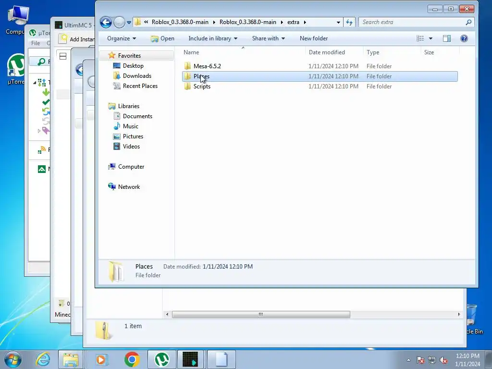Image resolution: width=492 pixels, height=369 pixels.
Task: Open the Organize menu
Action: pos(122,38)
